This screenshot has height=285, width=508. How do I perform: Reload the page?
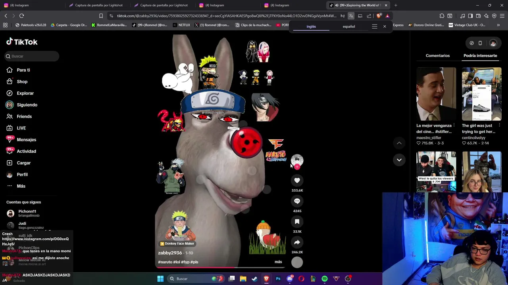click(x=21, y=16)
